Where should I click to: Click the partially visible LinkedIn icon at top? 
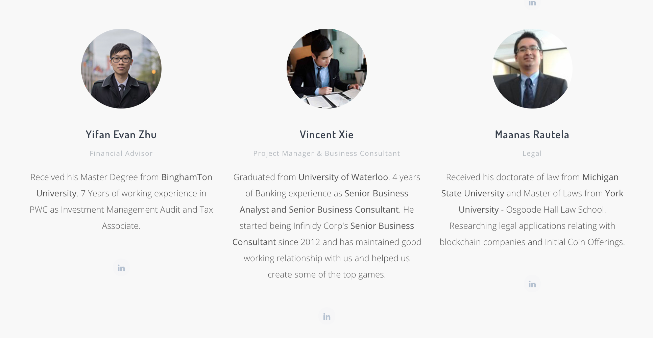tap(532, 3)
